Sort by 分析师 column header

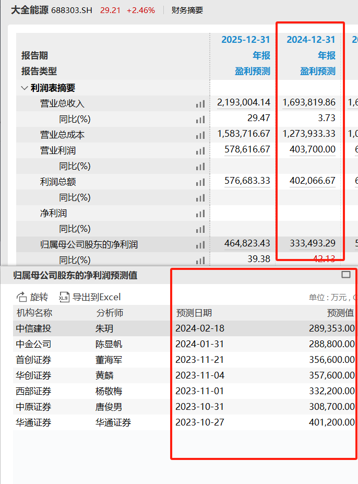point(110,313)
